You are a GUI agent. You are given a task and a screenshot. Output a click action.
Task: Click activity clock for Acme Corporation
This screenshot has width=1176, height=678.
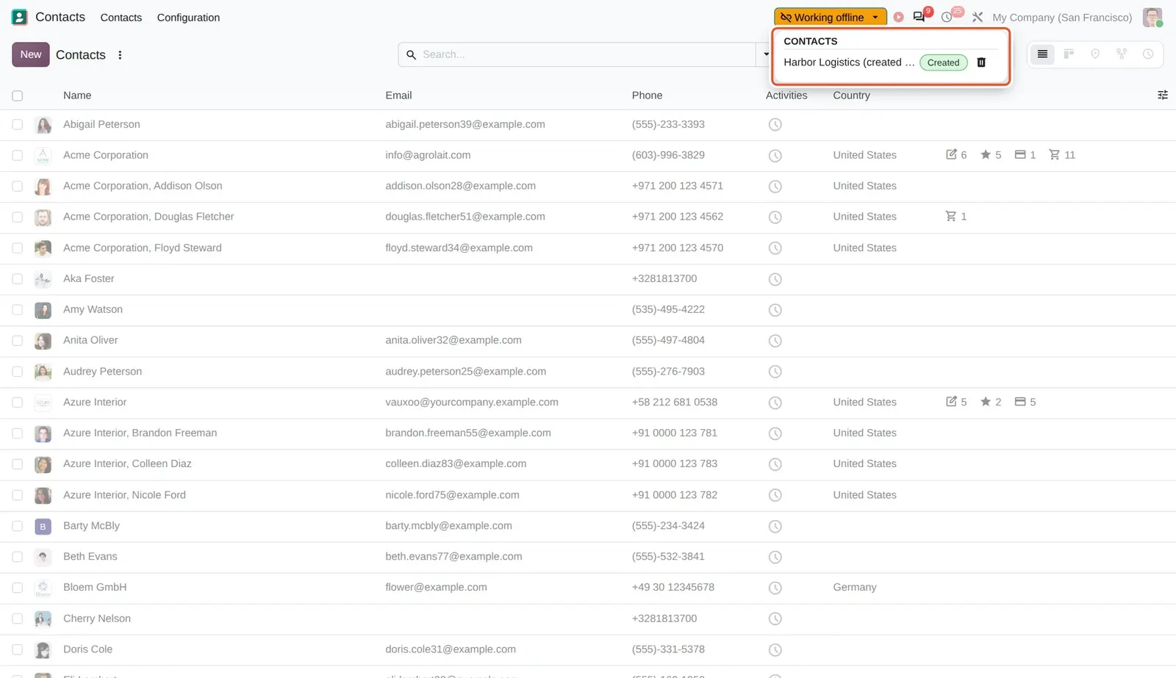tap(775, 156)
